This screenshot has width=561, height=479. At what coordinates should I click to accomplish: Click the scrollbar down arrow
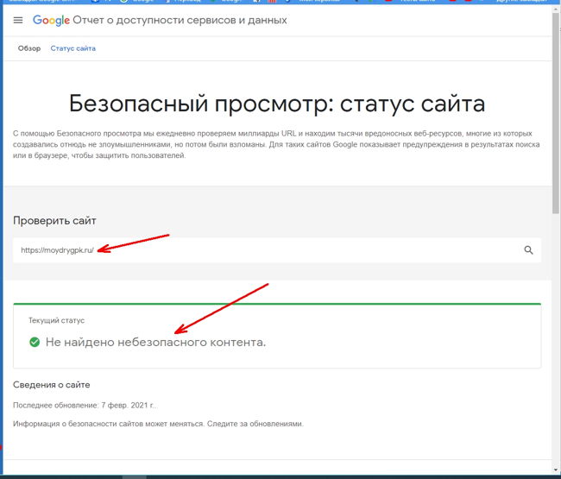[556, 470]
